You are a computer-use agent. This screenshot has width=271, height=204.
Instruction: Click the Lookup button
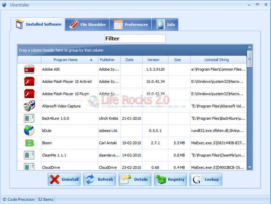(x=206, y=180)
